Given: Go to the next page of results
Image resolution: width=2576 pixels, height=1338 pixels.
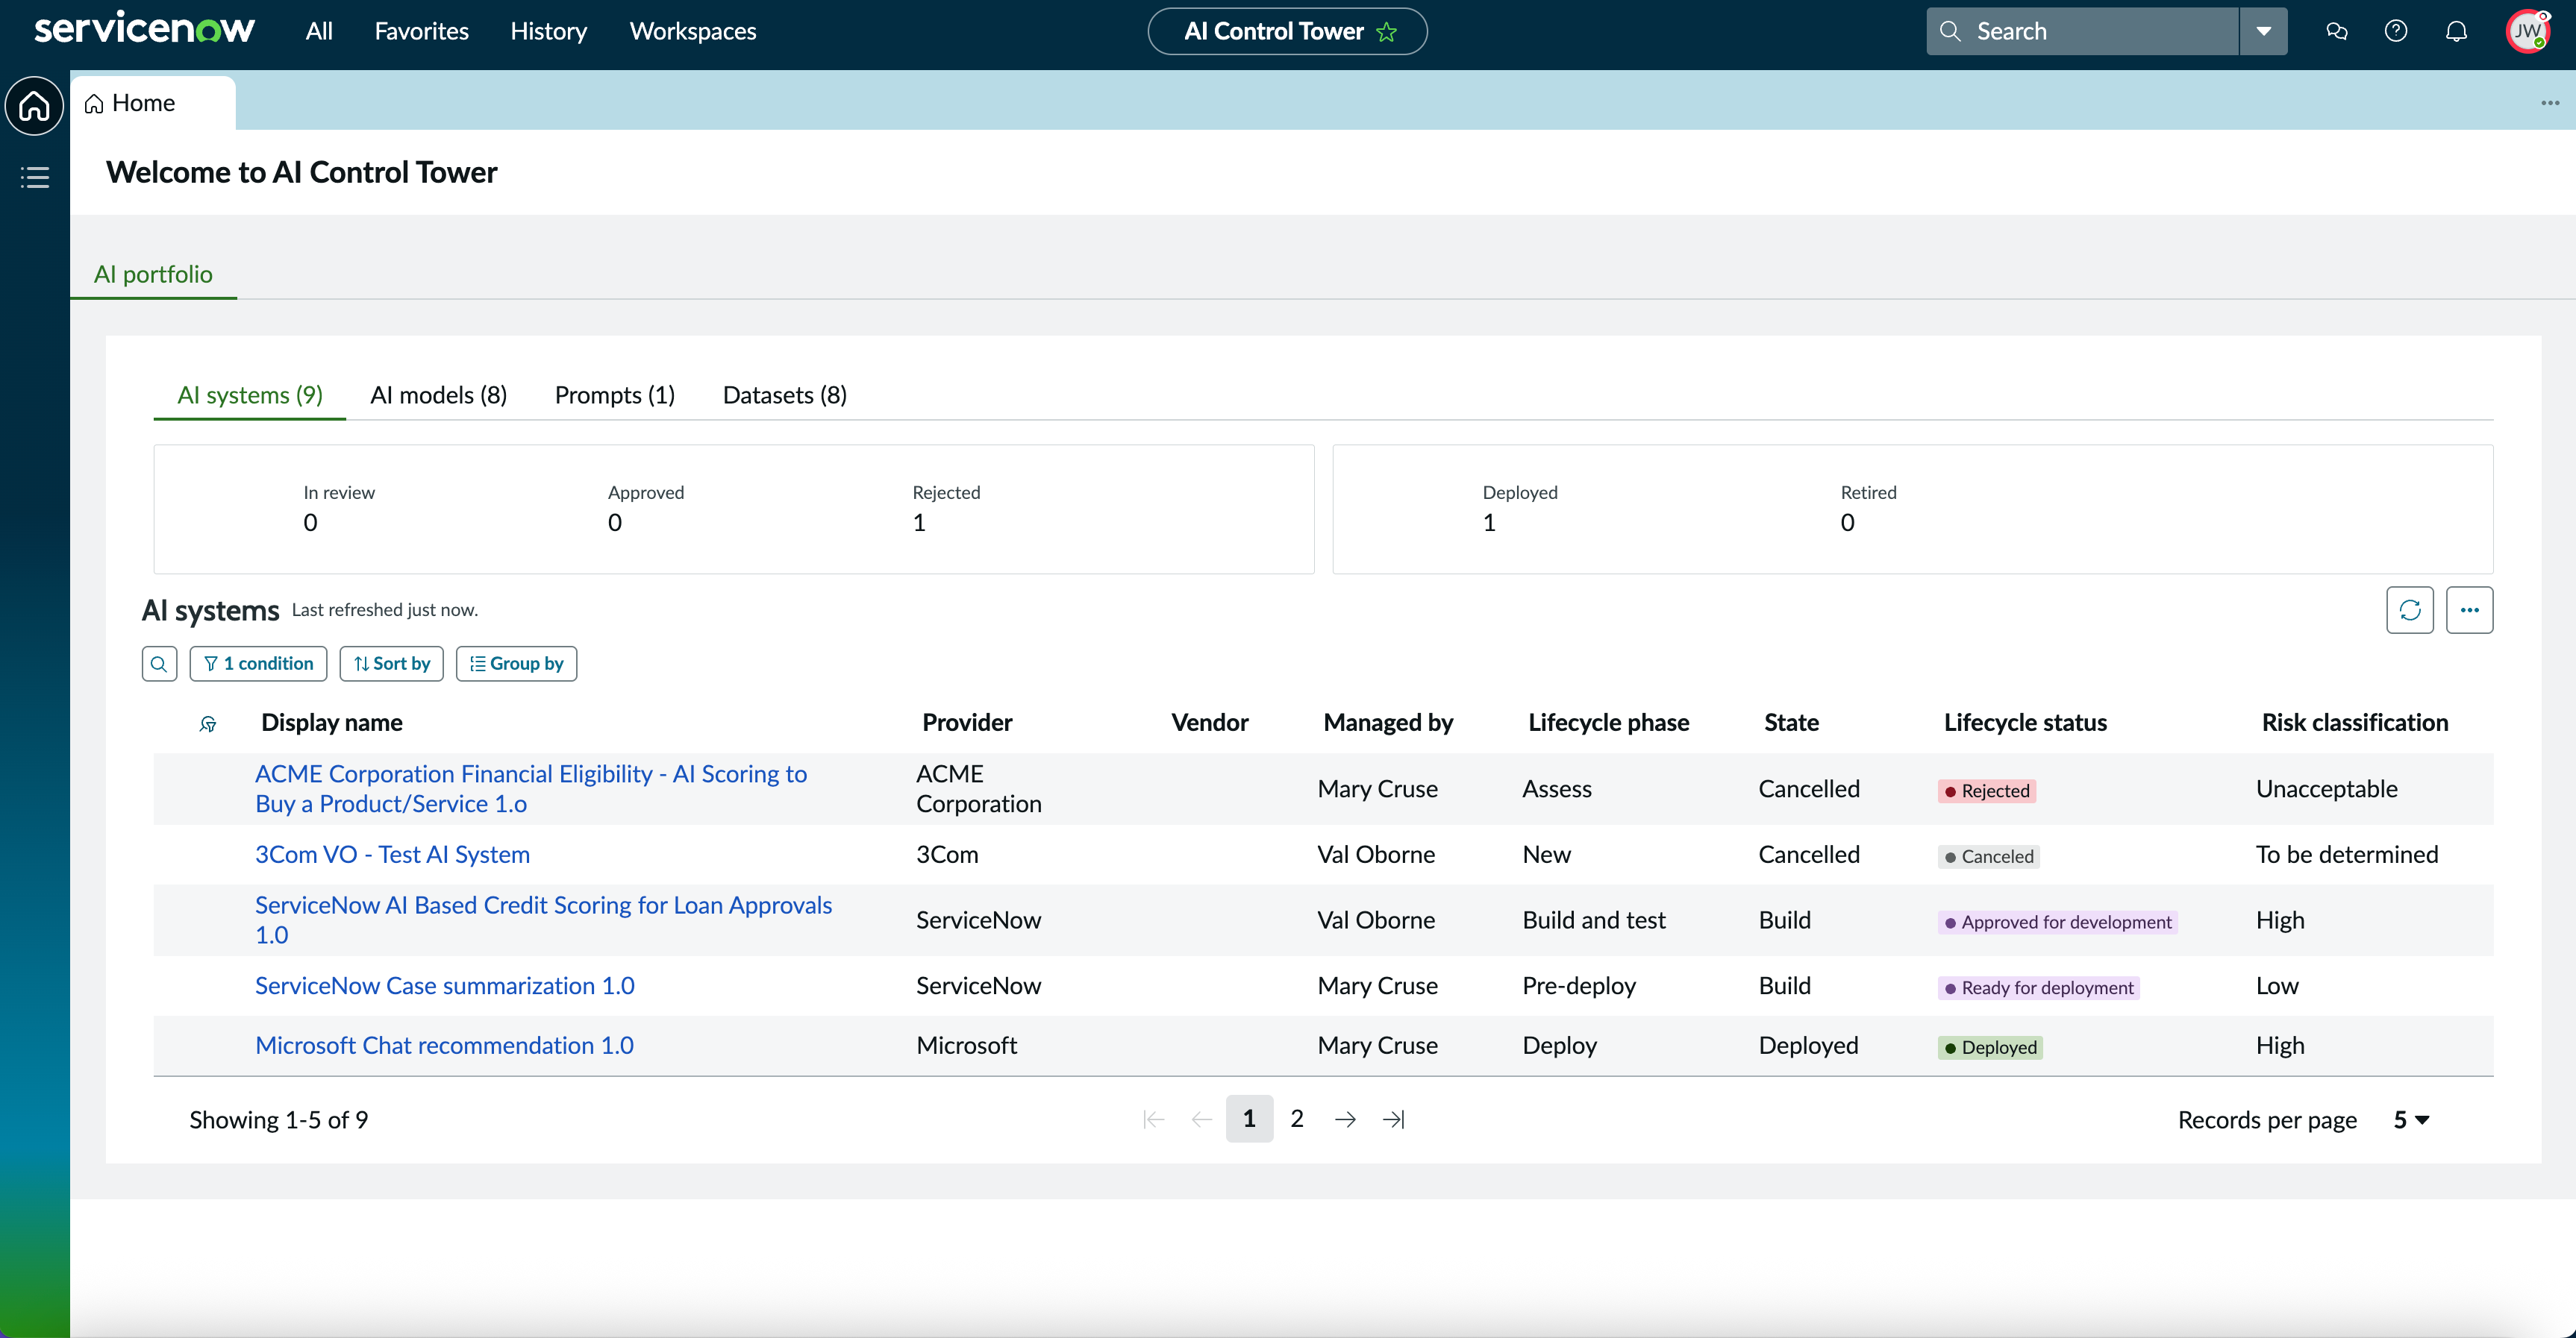Looking at the screenshot, I should (x=1346, y=1119).
